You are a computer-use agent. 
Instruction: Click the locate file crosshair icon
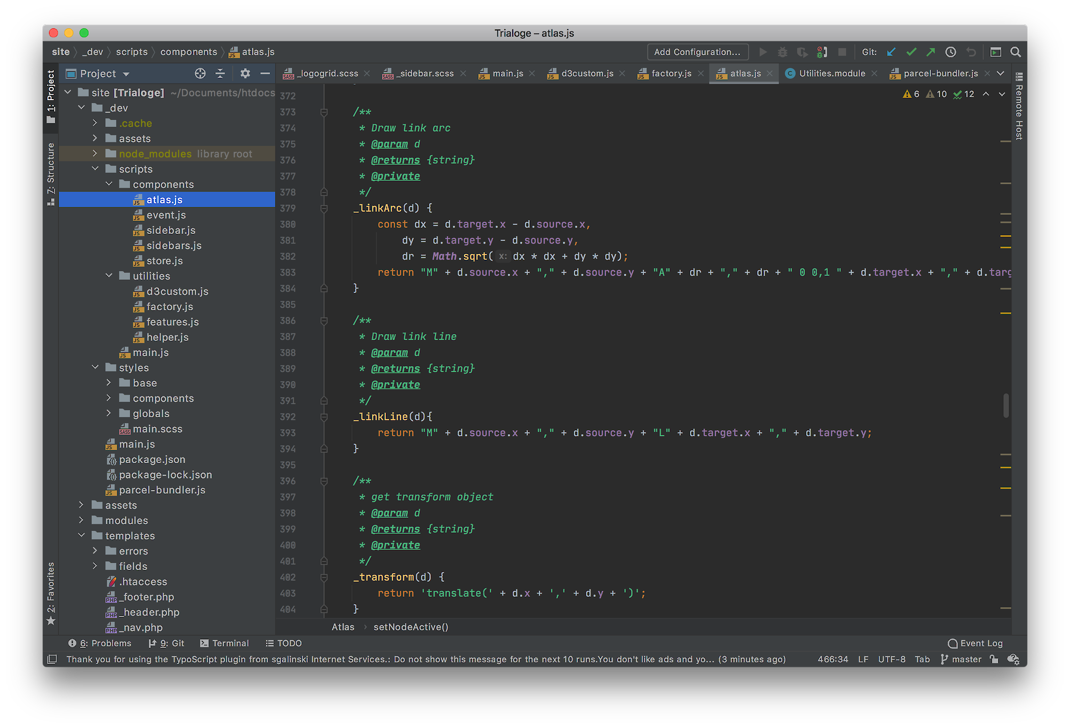[x=200, y=73]
